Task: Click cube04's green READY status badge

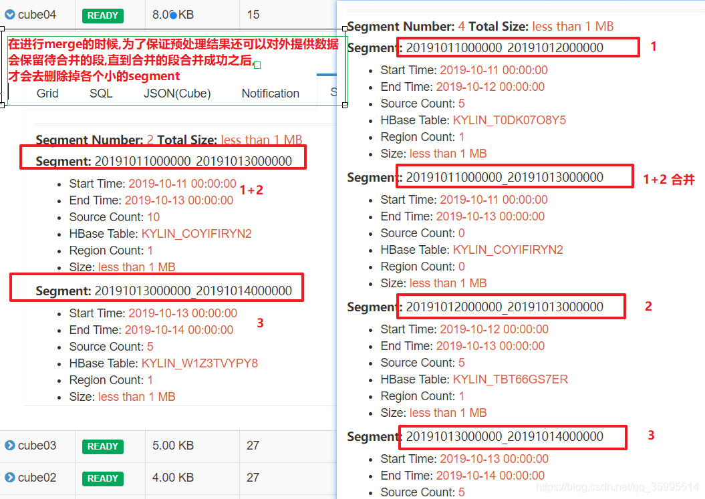Action: (x=102, y=15)
